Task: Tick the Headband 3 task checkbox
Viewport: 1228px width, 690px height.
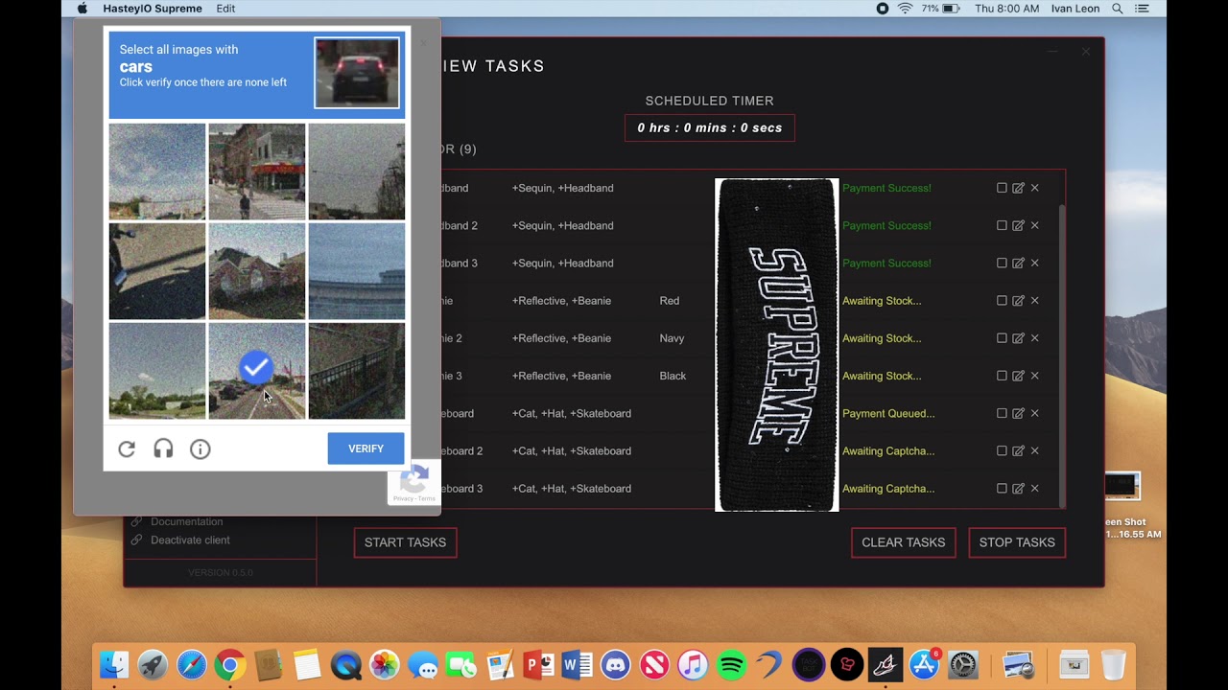Action: (1002, 263)
